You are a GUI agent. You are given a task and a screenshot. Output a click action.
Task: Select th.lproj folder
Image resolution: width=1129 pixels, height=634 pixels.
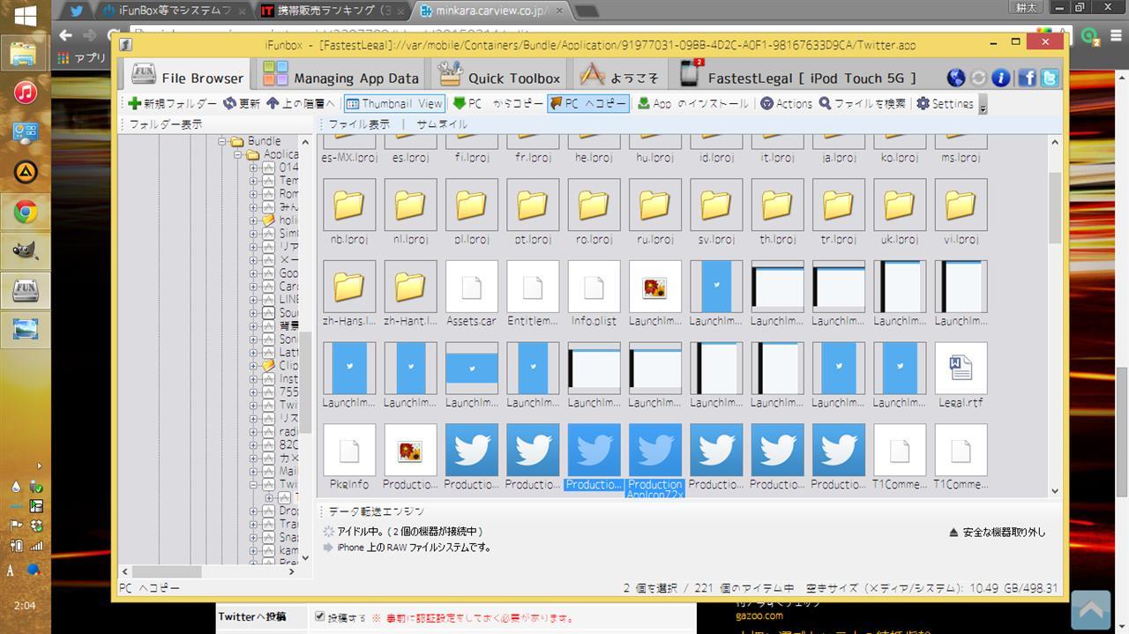[x=777, y=213]
